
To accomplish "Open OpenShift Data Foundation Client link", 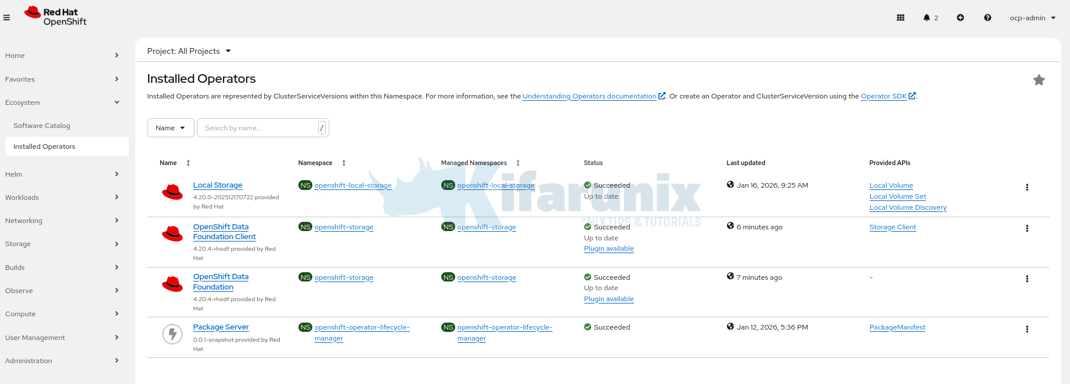I will click(x=224, y=232).
